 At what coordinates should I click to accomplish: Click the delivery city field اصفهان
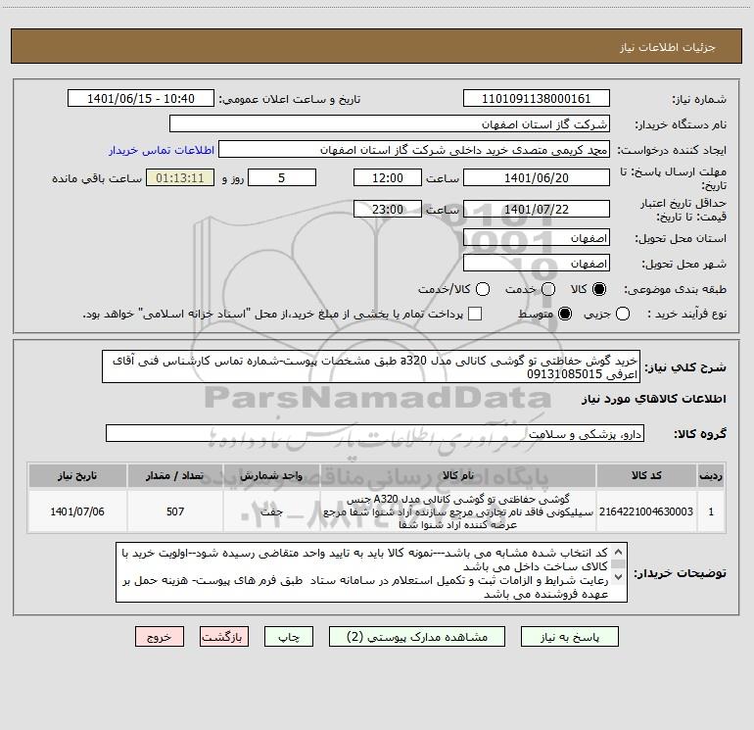click(x=537, y=263)
